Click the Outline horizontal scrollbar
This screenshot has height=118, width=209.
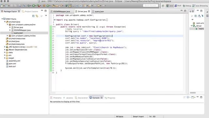click(193, 93)
